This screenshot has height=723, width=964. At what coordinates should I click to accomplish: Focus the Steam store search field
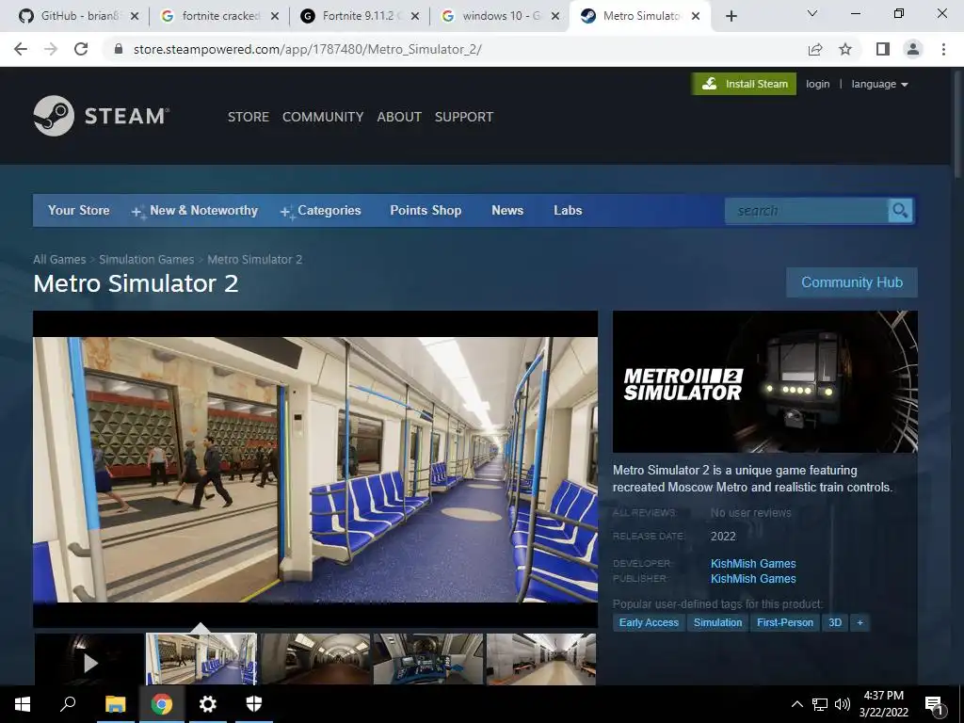click(x=807, y=211)
